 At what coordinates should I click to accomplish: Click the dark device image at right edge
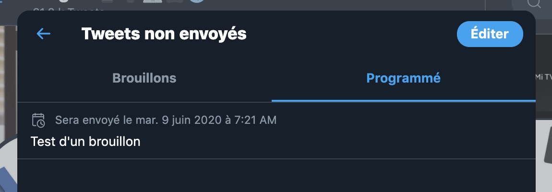pyautogui.click(x=546, y=149)
